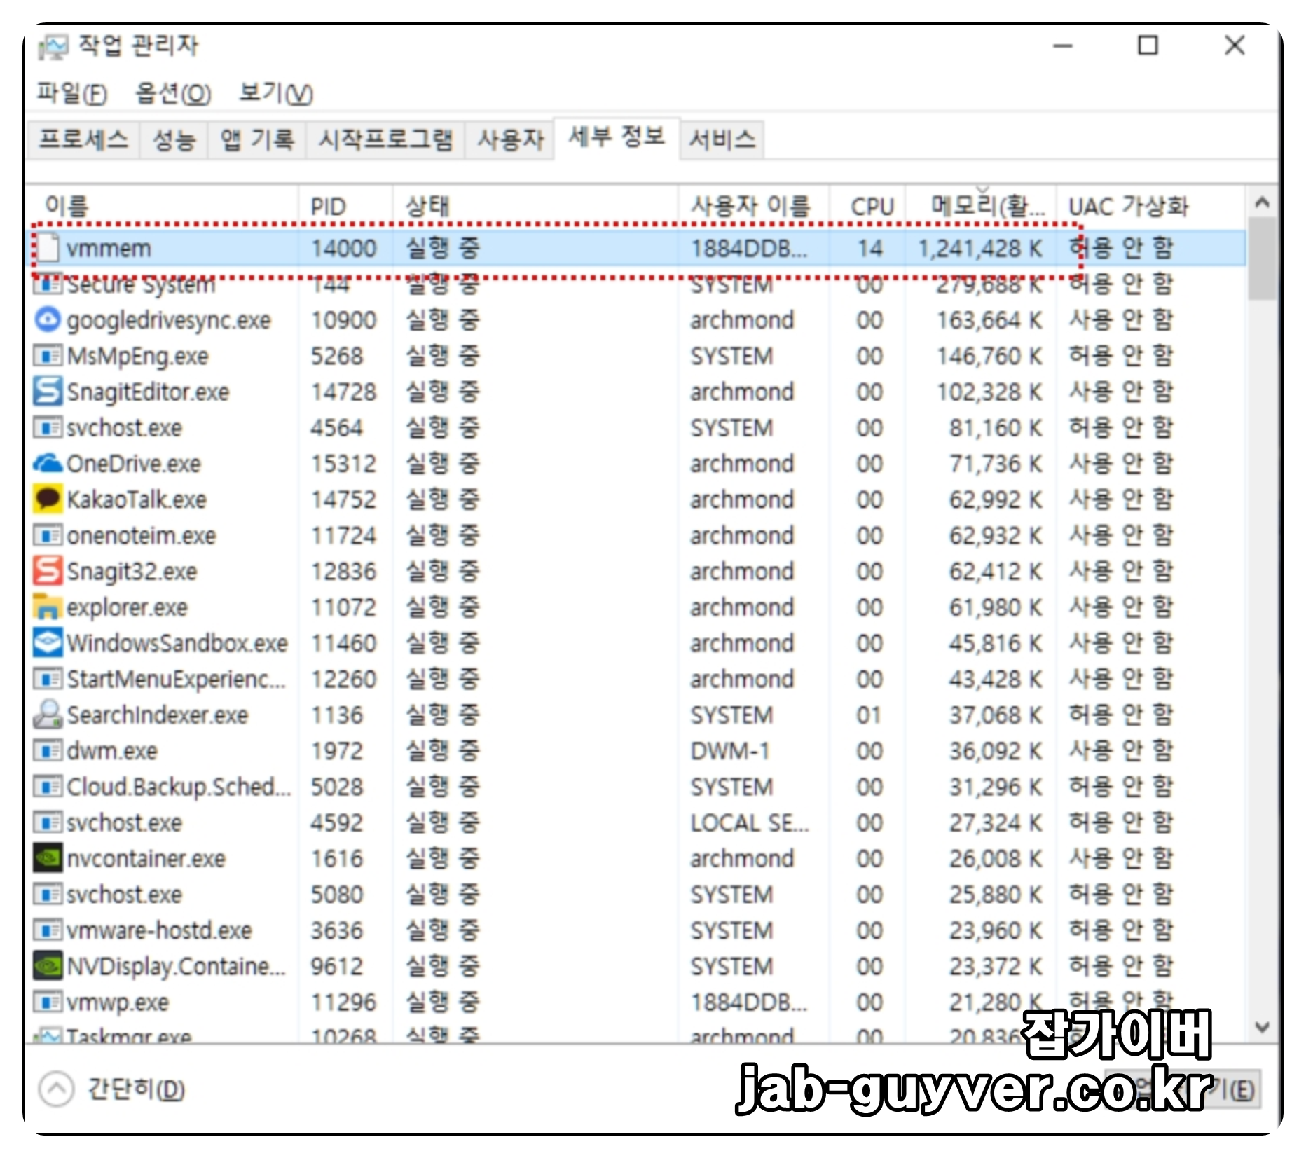Select the vmmem process name
1306x1158 pixels.
(109, 248)
